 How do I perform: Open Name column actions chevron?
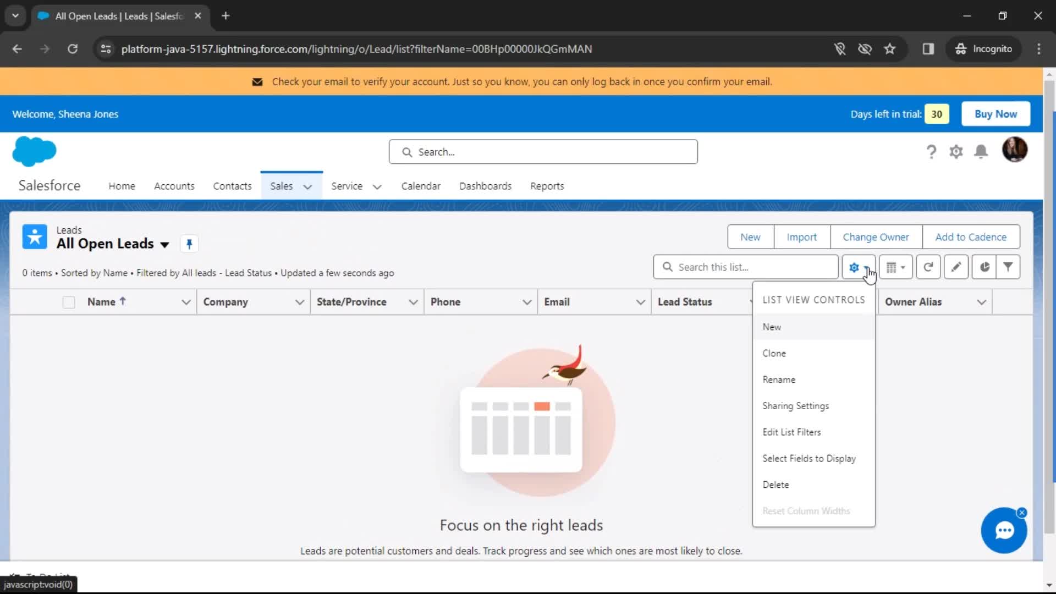pos(186,302)
